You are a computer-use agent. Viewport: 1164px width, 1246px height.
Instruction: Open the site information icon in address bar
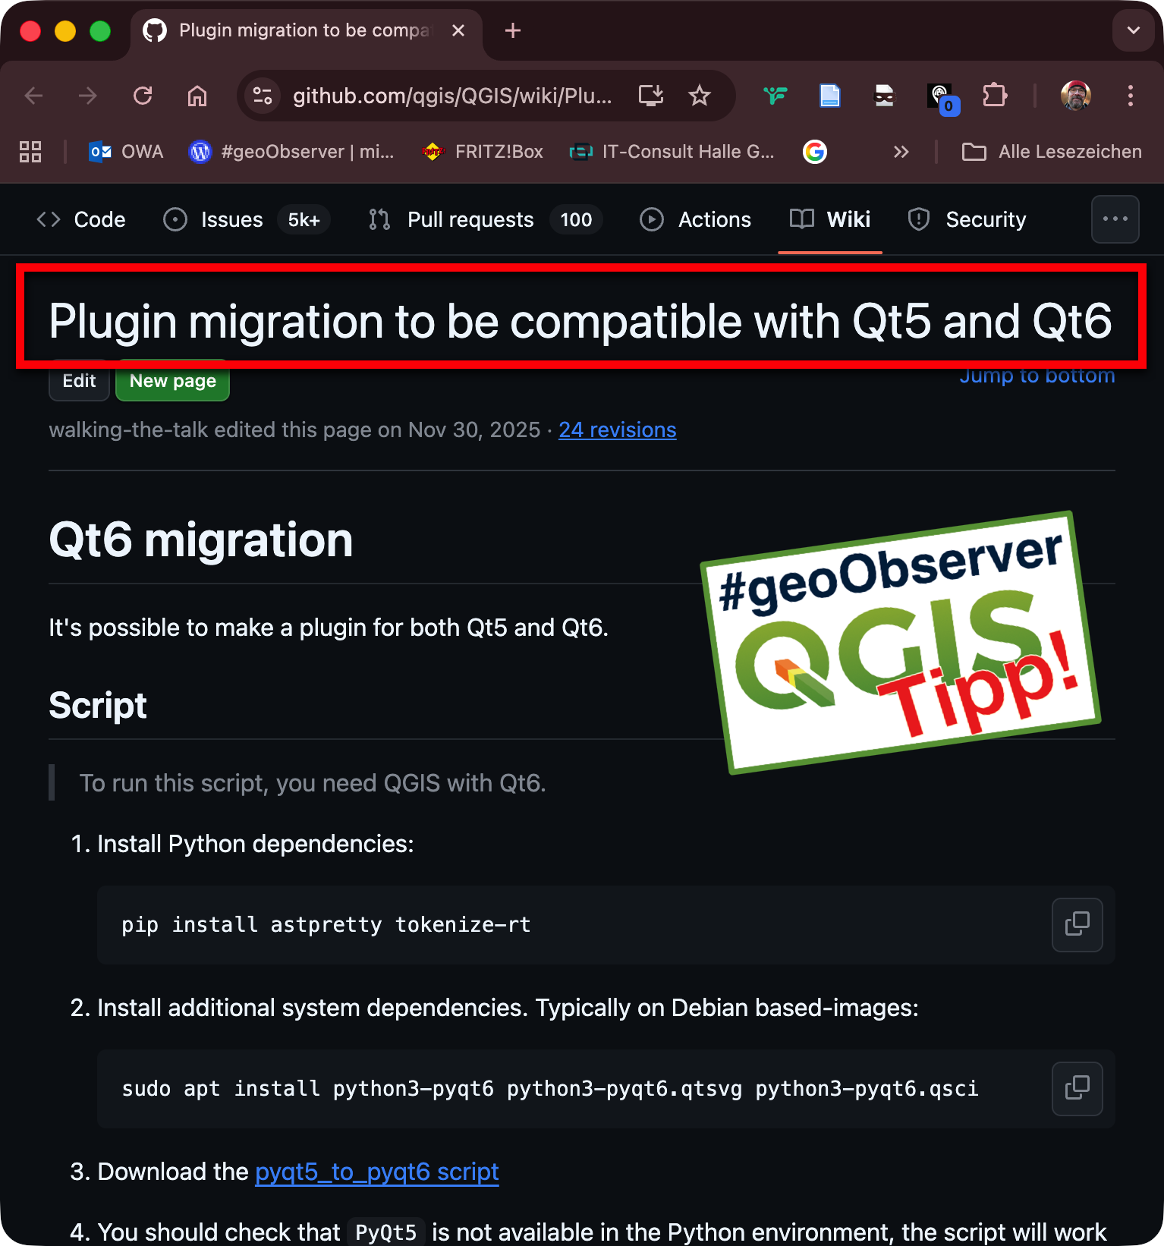tap(263, 96)
